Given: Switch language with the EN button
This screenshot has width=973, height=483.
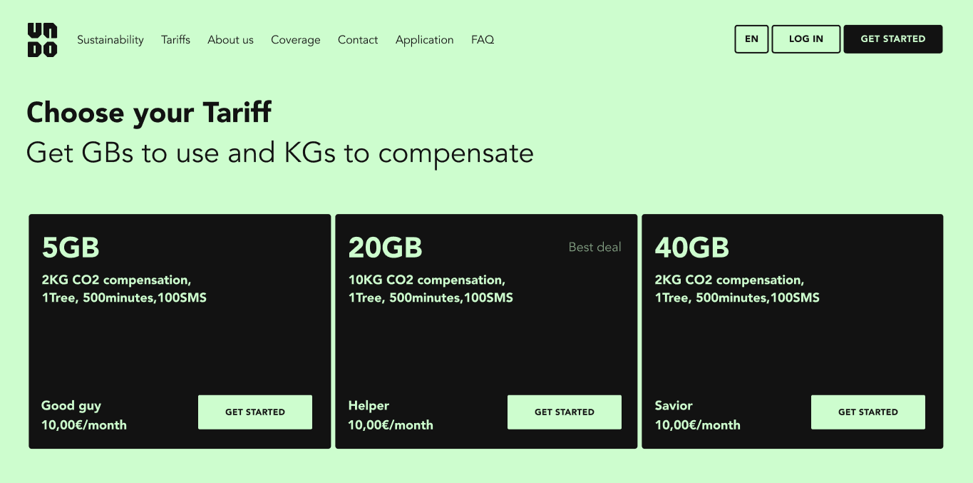Looking at the screenshot, I should (751, 39).
